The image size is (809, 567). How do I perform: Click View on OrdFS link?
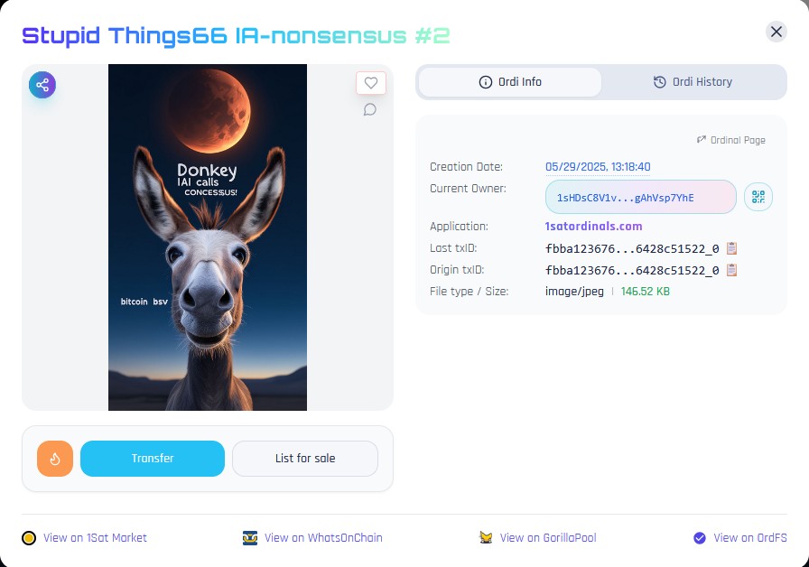pyautogui.click(x=750, y=537)
